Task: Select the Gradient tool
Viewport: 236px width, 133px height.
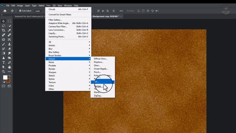Action: point(3,53)
